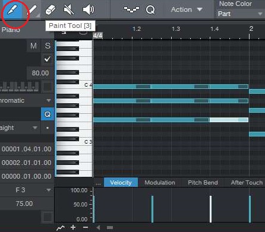This screenshot has width=265, height=232.
Task: Click the scrollbar handle at bottom
Action: click(x=110, y=228)
